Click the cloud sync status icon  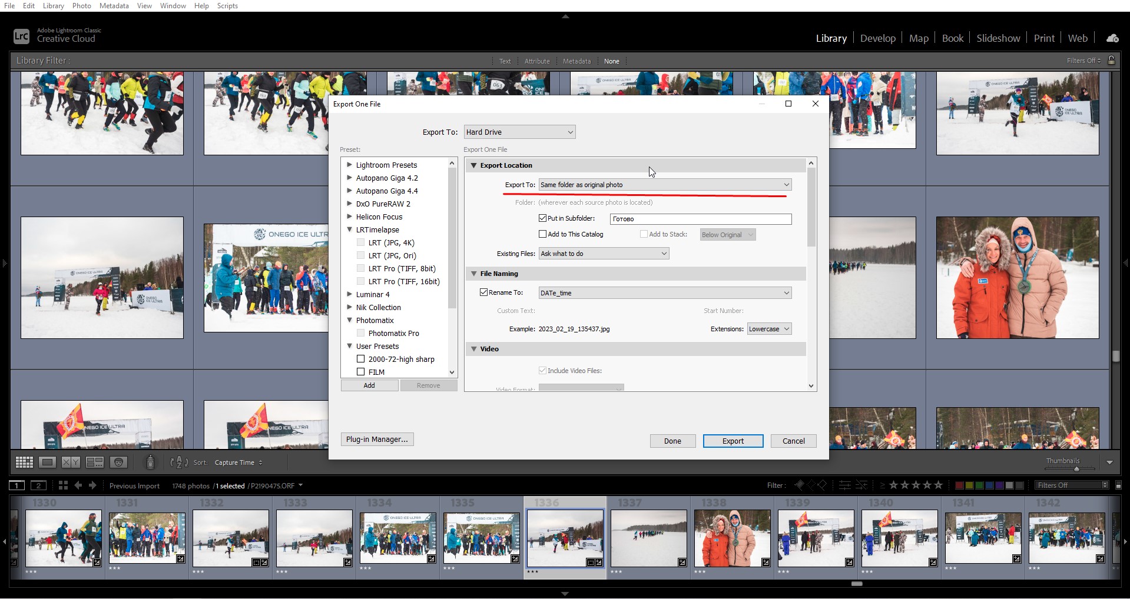coord(1112,38)
